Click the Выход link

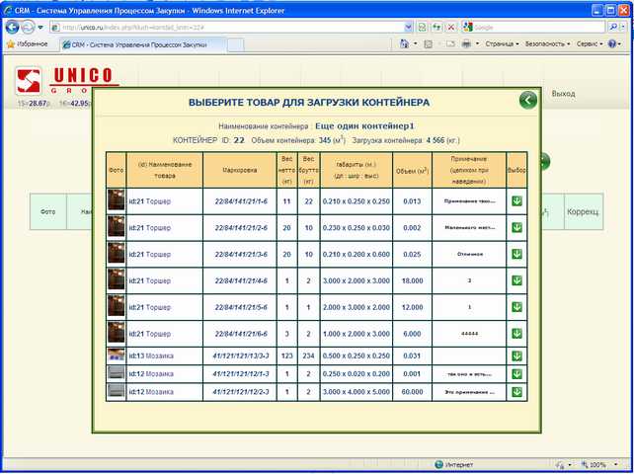(x=563, y=94)
